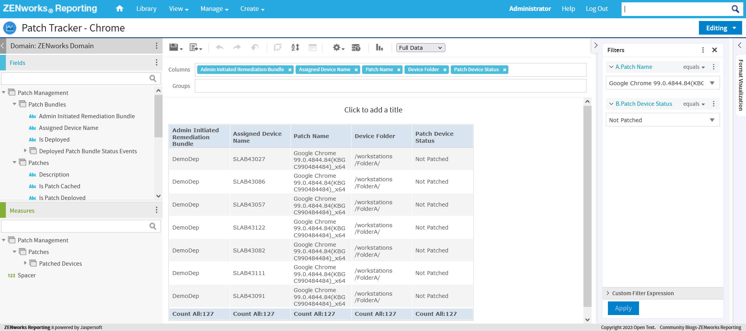
Task: Click the Log Out link
Action: click(x=597, y=9)
